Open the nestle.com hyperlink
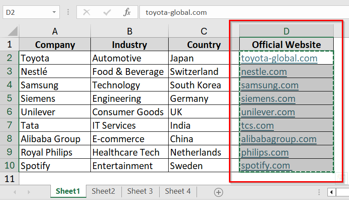Image resolution: width=349 pixels, height=200 pixels. [264, 72]
